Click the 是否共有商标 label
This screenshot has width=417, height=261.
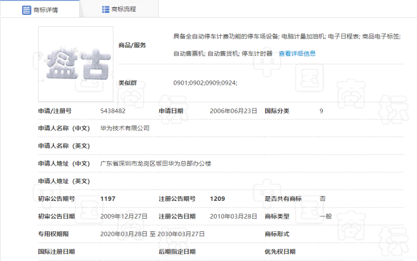tap(283, 199)
